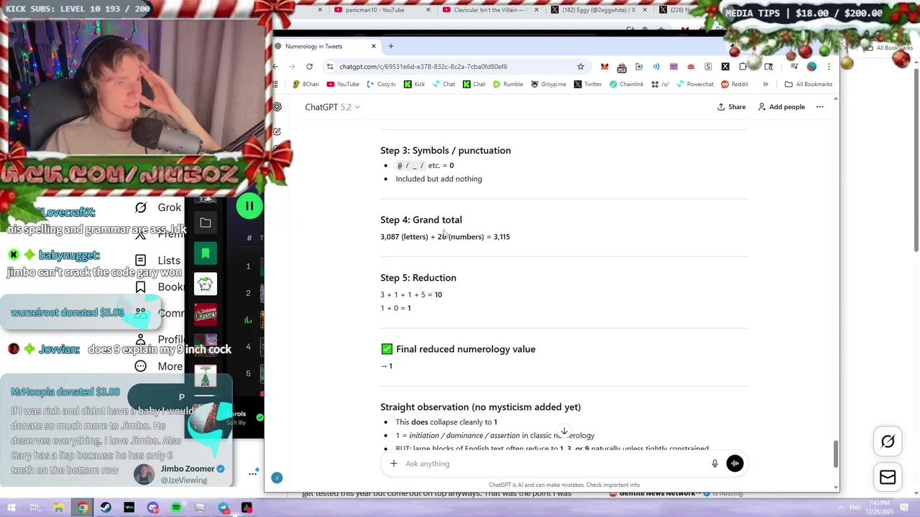Open a new tab with the plus
Image resolution: width=920 pixels, height=517 pixels.
point(391,46)
